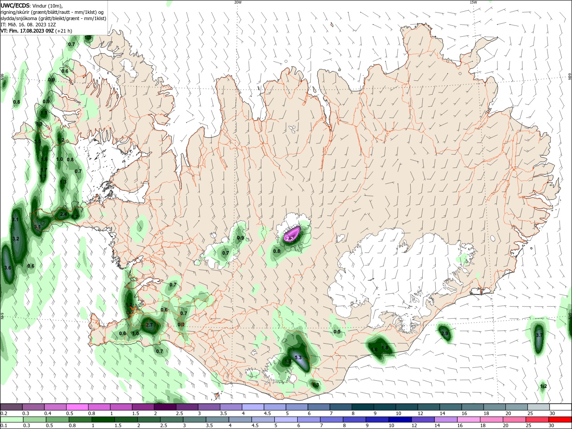
Task: Click the 3.7 rain value over eastern sea
Action: (539, 335)
